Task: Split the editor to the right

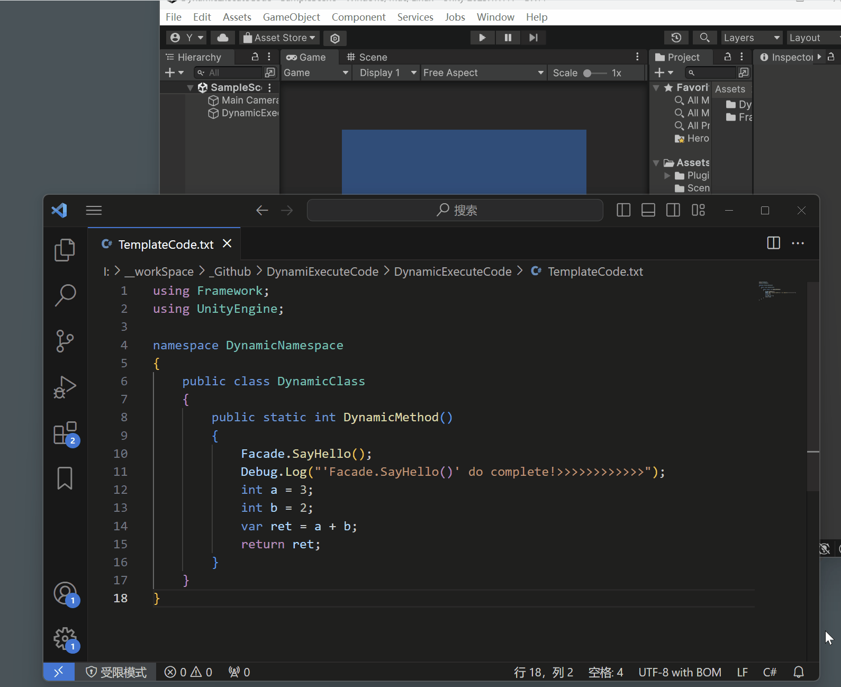Action: (773, 243)
